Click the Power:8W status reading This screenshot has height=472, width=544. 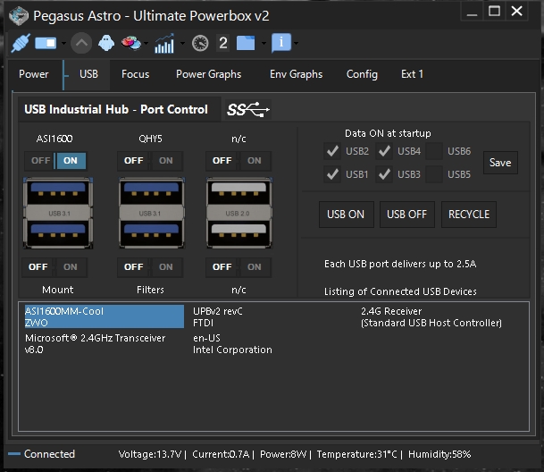pyautogui.click(x=283, y=454)
